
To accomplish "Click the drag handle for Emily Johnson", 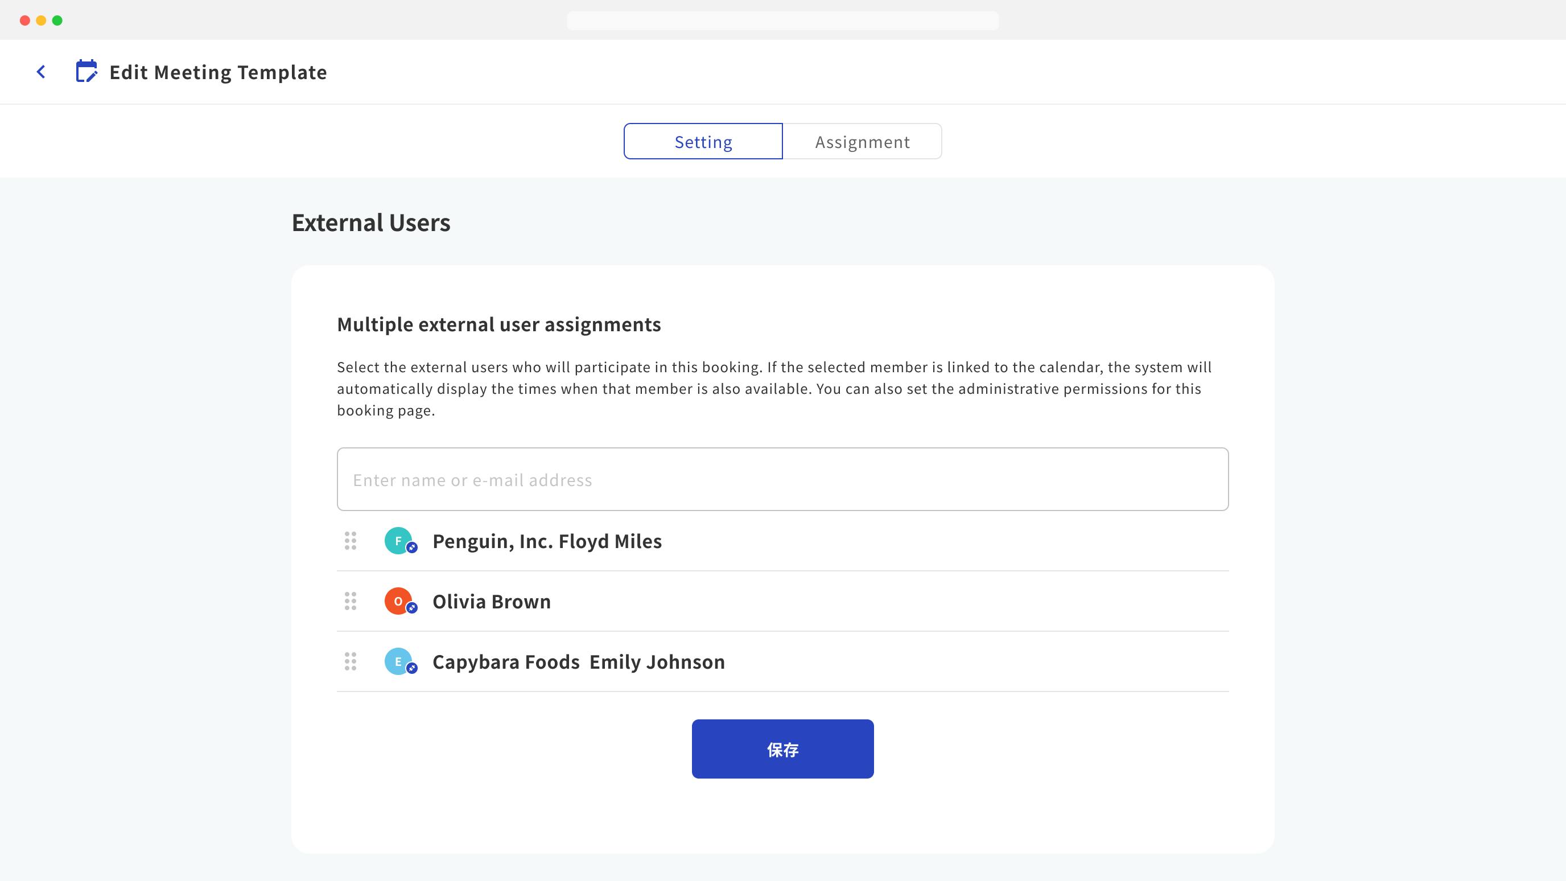I will tap(350, 661).
